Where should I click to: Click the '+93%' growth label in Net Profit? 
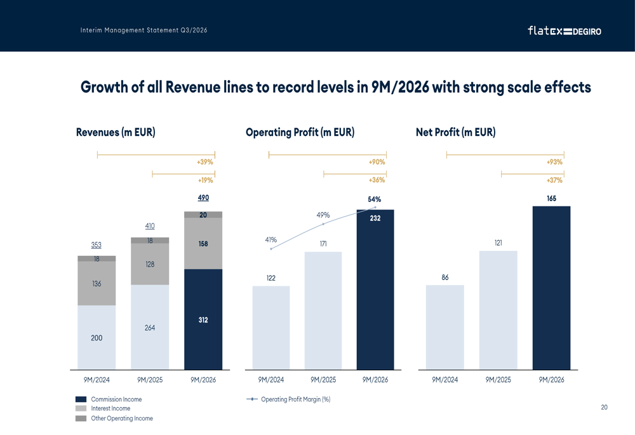click(554, 162)
